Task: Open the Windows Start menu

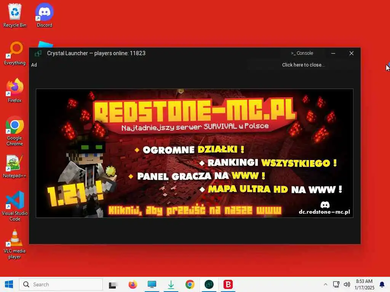Action: (x=9, y=284)
